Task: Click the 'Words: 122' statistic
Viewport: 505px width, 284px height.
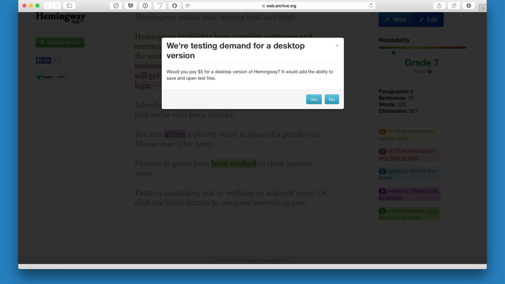Action: [392, 105]
